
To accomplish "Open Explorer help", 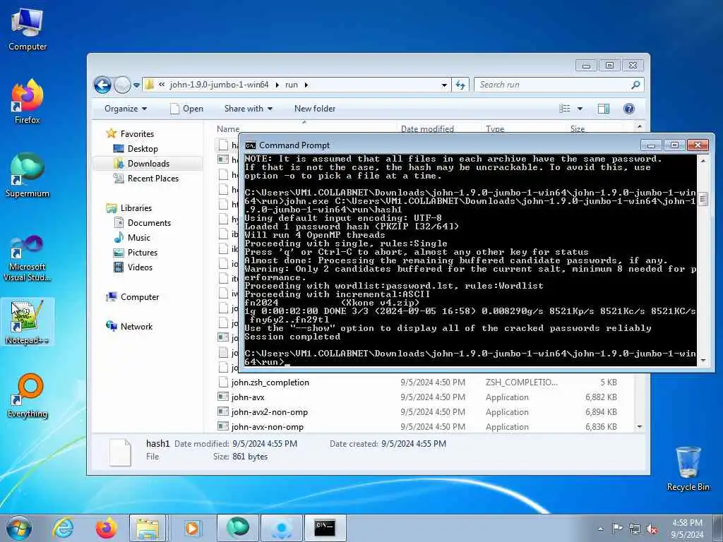I will point(629,109).
